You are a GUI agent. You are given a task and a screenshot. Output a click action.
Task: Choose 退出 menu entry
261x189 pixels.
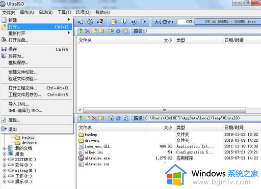pos(37,129)
